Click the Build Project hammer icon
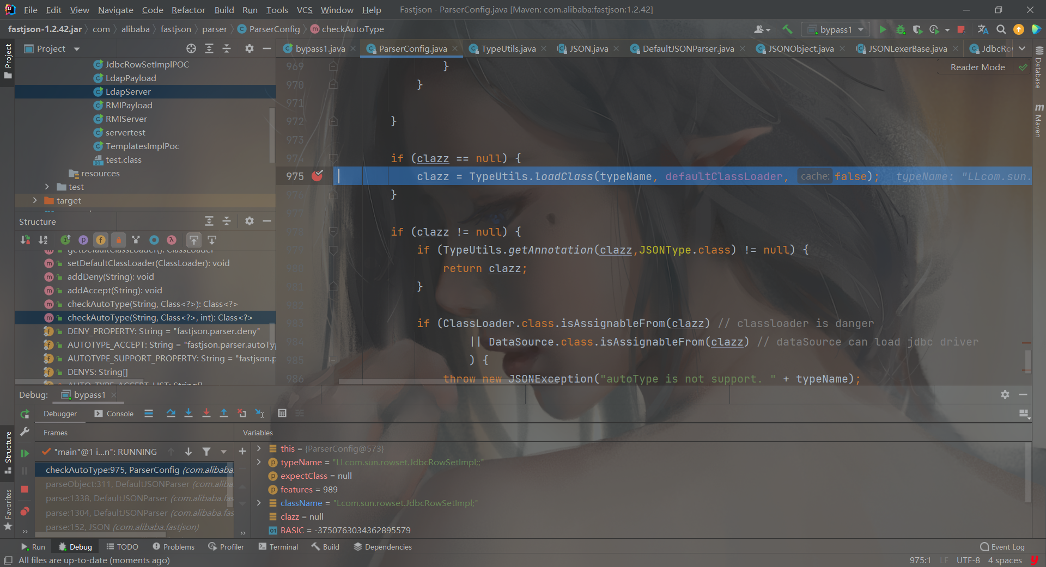Image resolution: width=1046 pixels, height=567 pixels. coord(787,29)
